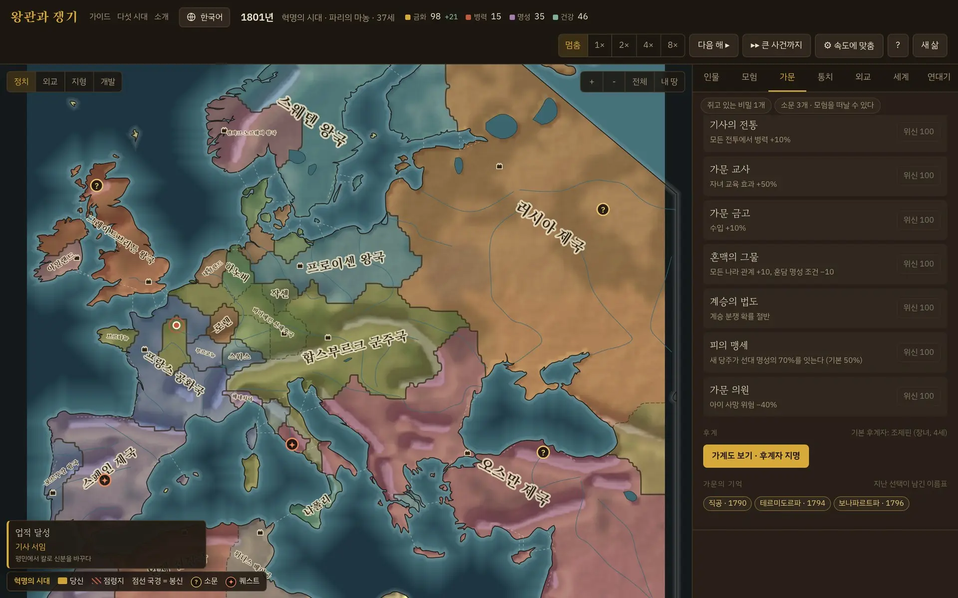Click the rumor marker in the Russian Empire
This screenshot has width=958, height=598.
[x=603, y=210]
